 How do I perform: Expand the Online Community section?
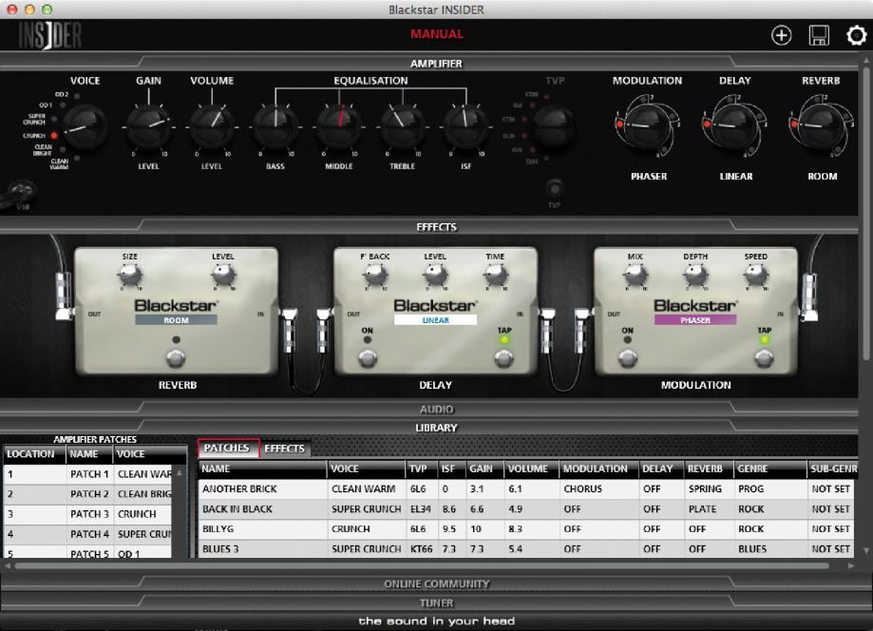436,583
